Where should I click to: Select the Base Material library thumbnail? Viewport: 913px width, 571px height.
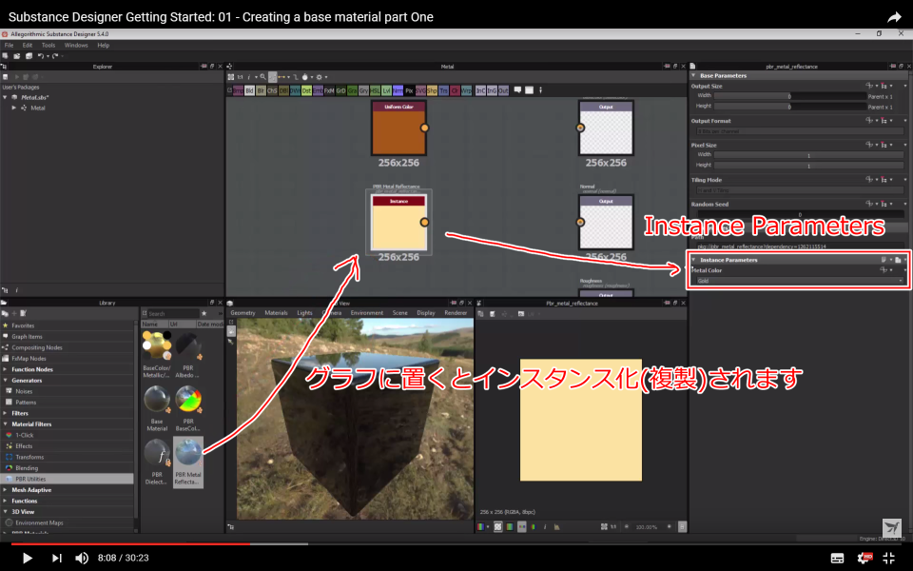click(x=157, y=408)
